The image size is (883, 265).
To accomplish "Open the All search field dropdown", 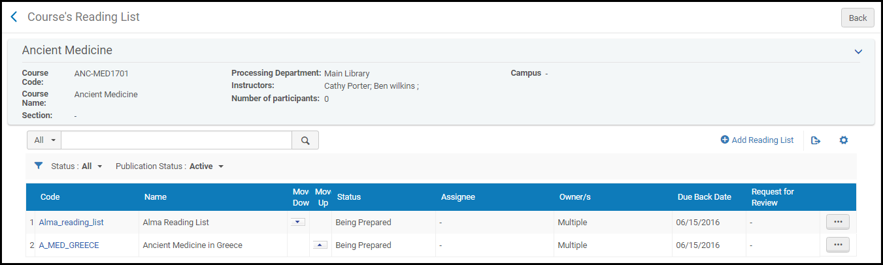I will 44,140.
